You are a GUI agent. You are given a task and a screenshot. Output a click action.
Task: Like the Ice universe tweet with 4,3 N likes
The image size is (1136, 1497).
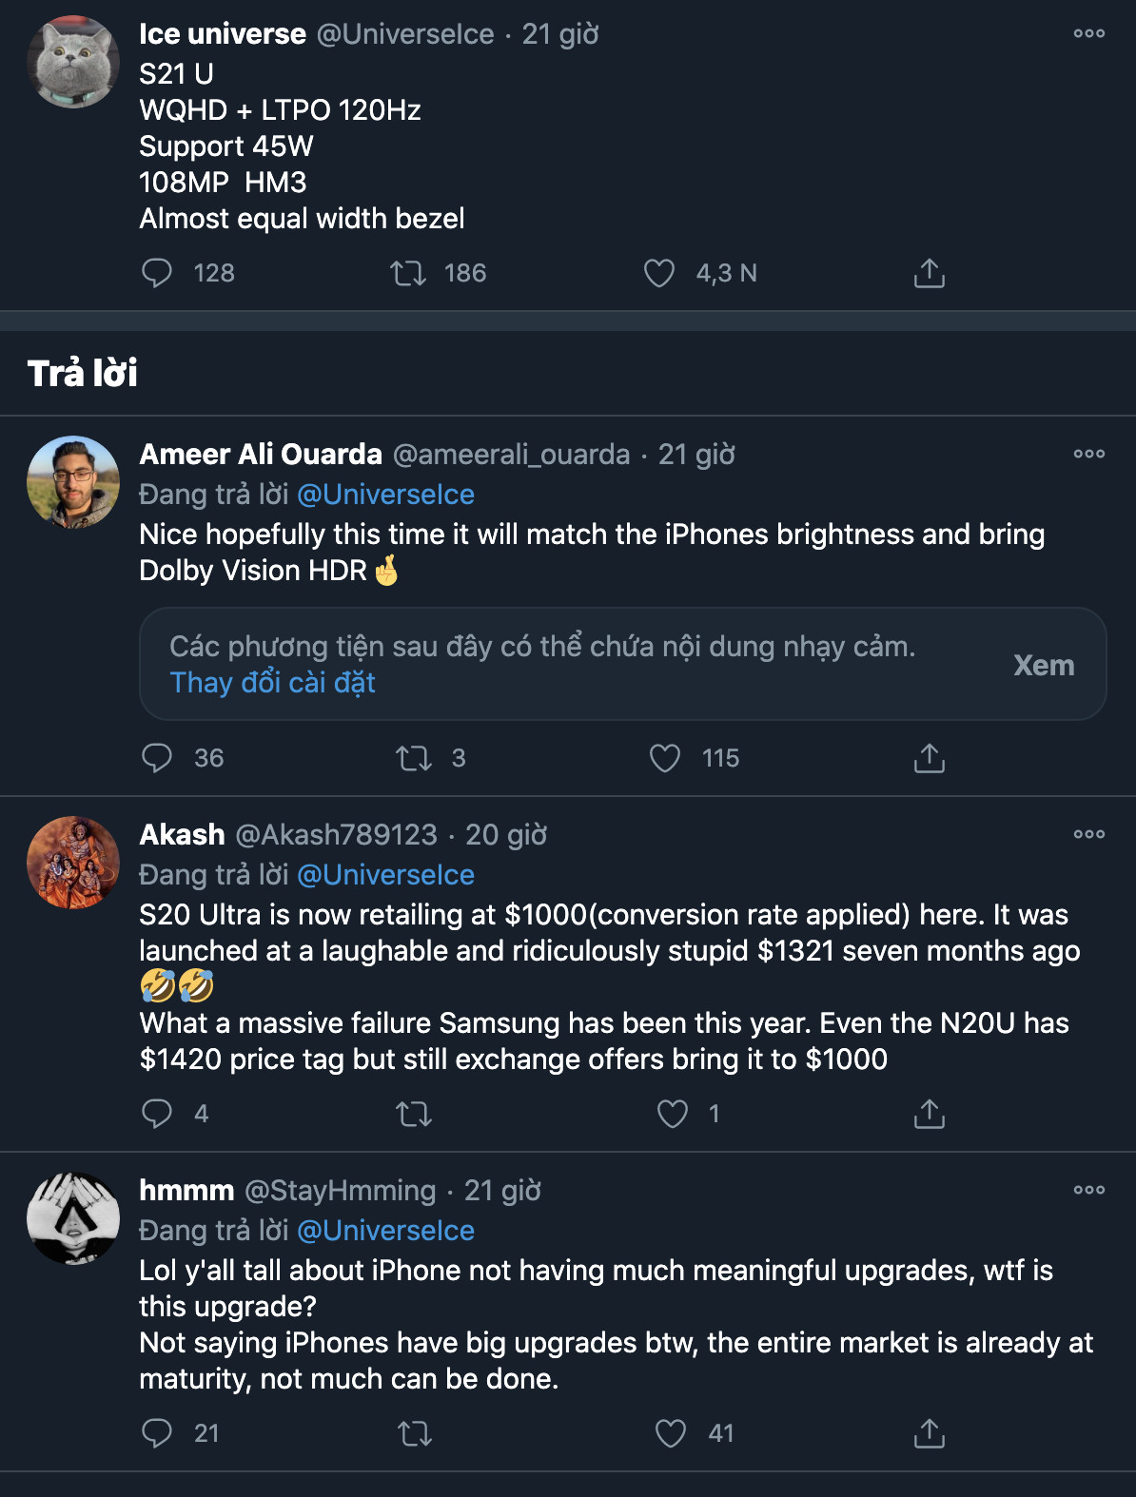[659, 273]
